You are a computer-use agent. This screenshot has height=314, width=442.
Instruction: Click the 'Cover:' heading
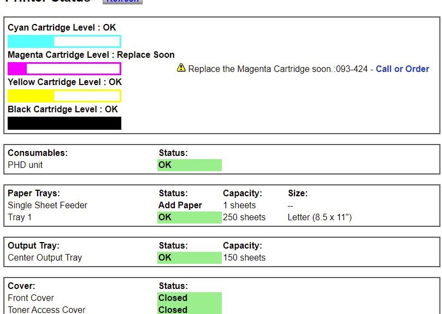coord(21,286)
